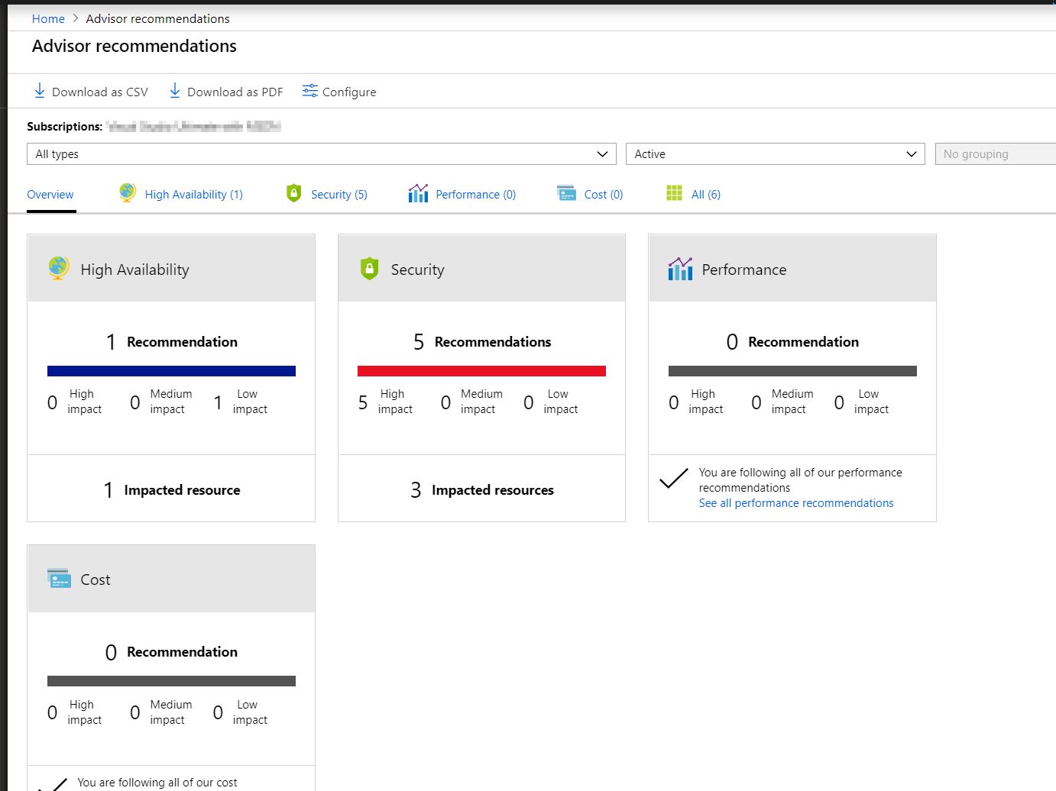1056x791 pixels.
Task: Click 0 High impact in High Availability card
Action: tap(74, 402)
